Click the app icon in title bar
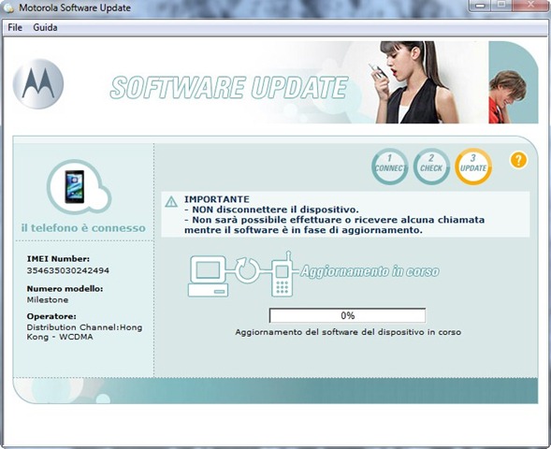This screenshot has height=449, width=551. 8,8
